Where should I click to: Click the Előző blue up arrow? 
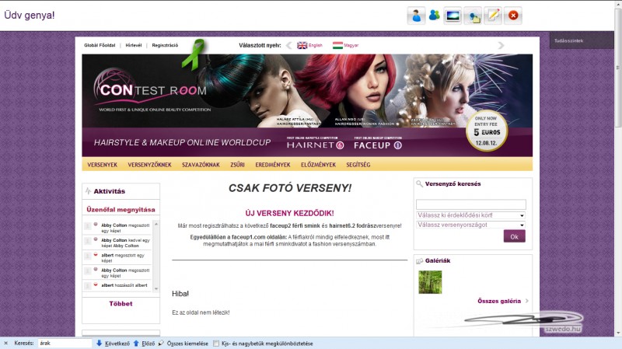point(136,343)
